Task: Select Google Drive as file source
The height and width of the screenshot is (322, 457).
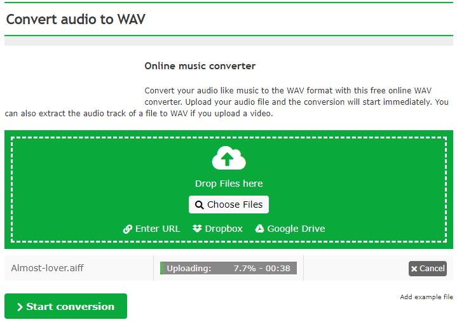Action: [290, 229]
